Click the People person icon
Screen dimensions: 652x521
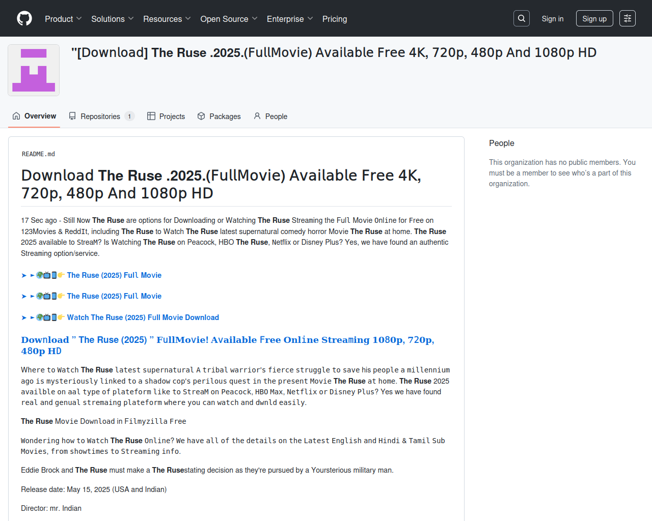[257, 117]
